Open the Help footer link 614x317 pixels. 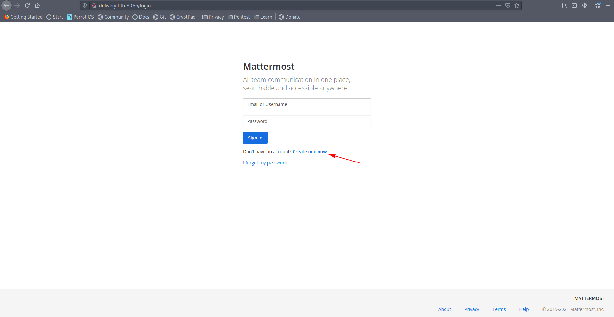[x=524, y=309]
